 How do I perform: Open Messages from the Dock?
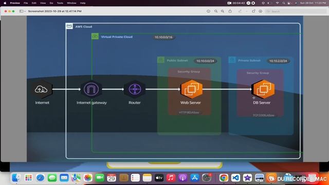[x=52, y=178]
